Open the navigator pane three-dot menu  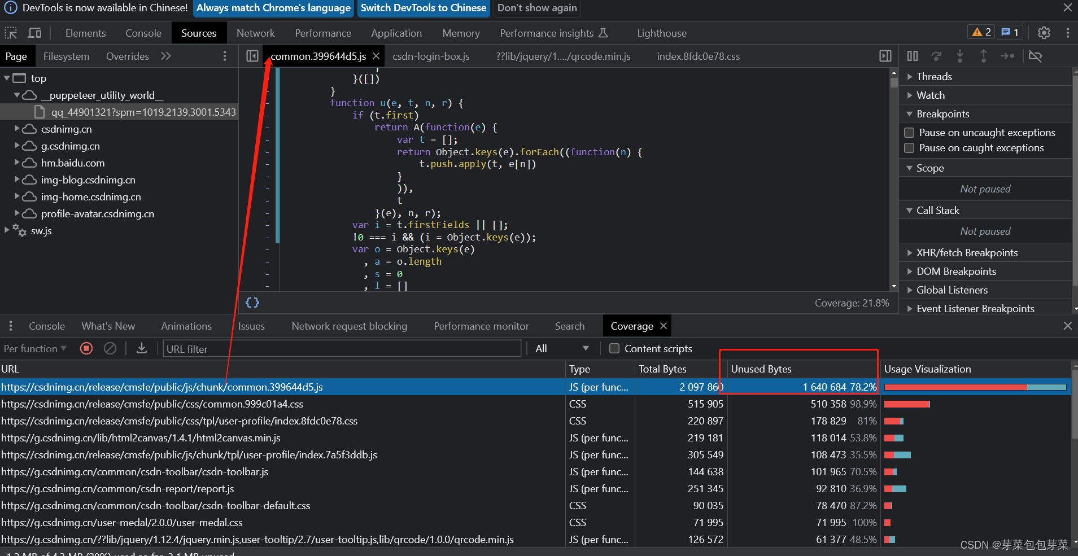click(x=225, y=56)
